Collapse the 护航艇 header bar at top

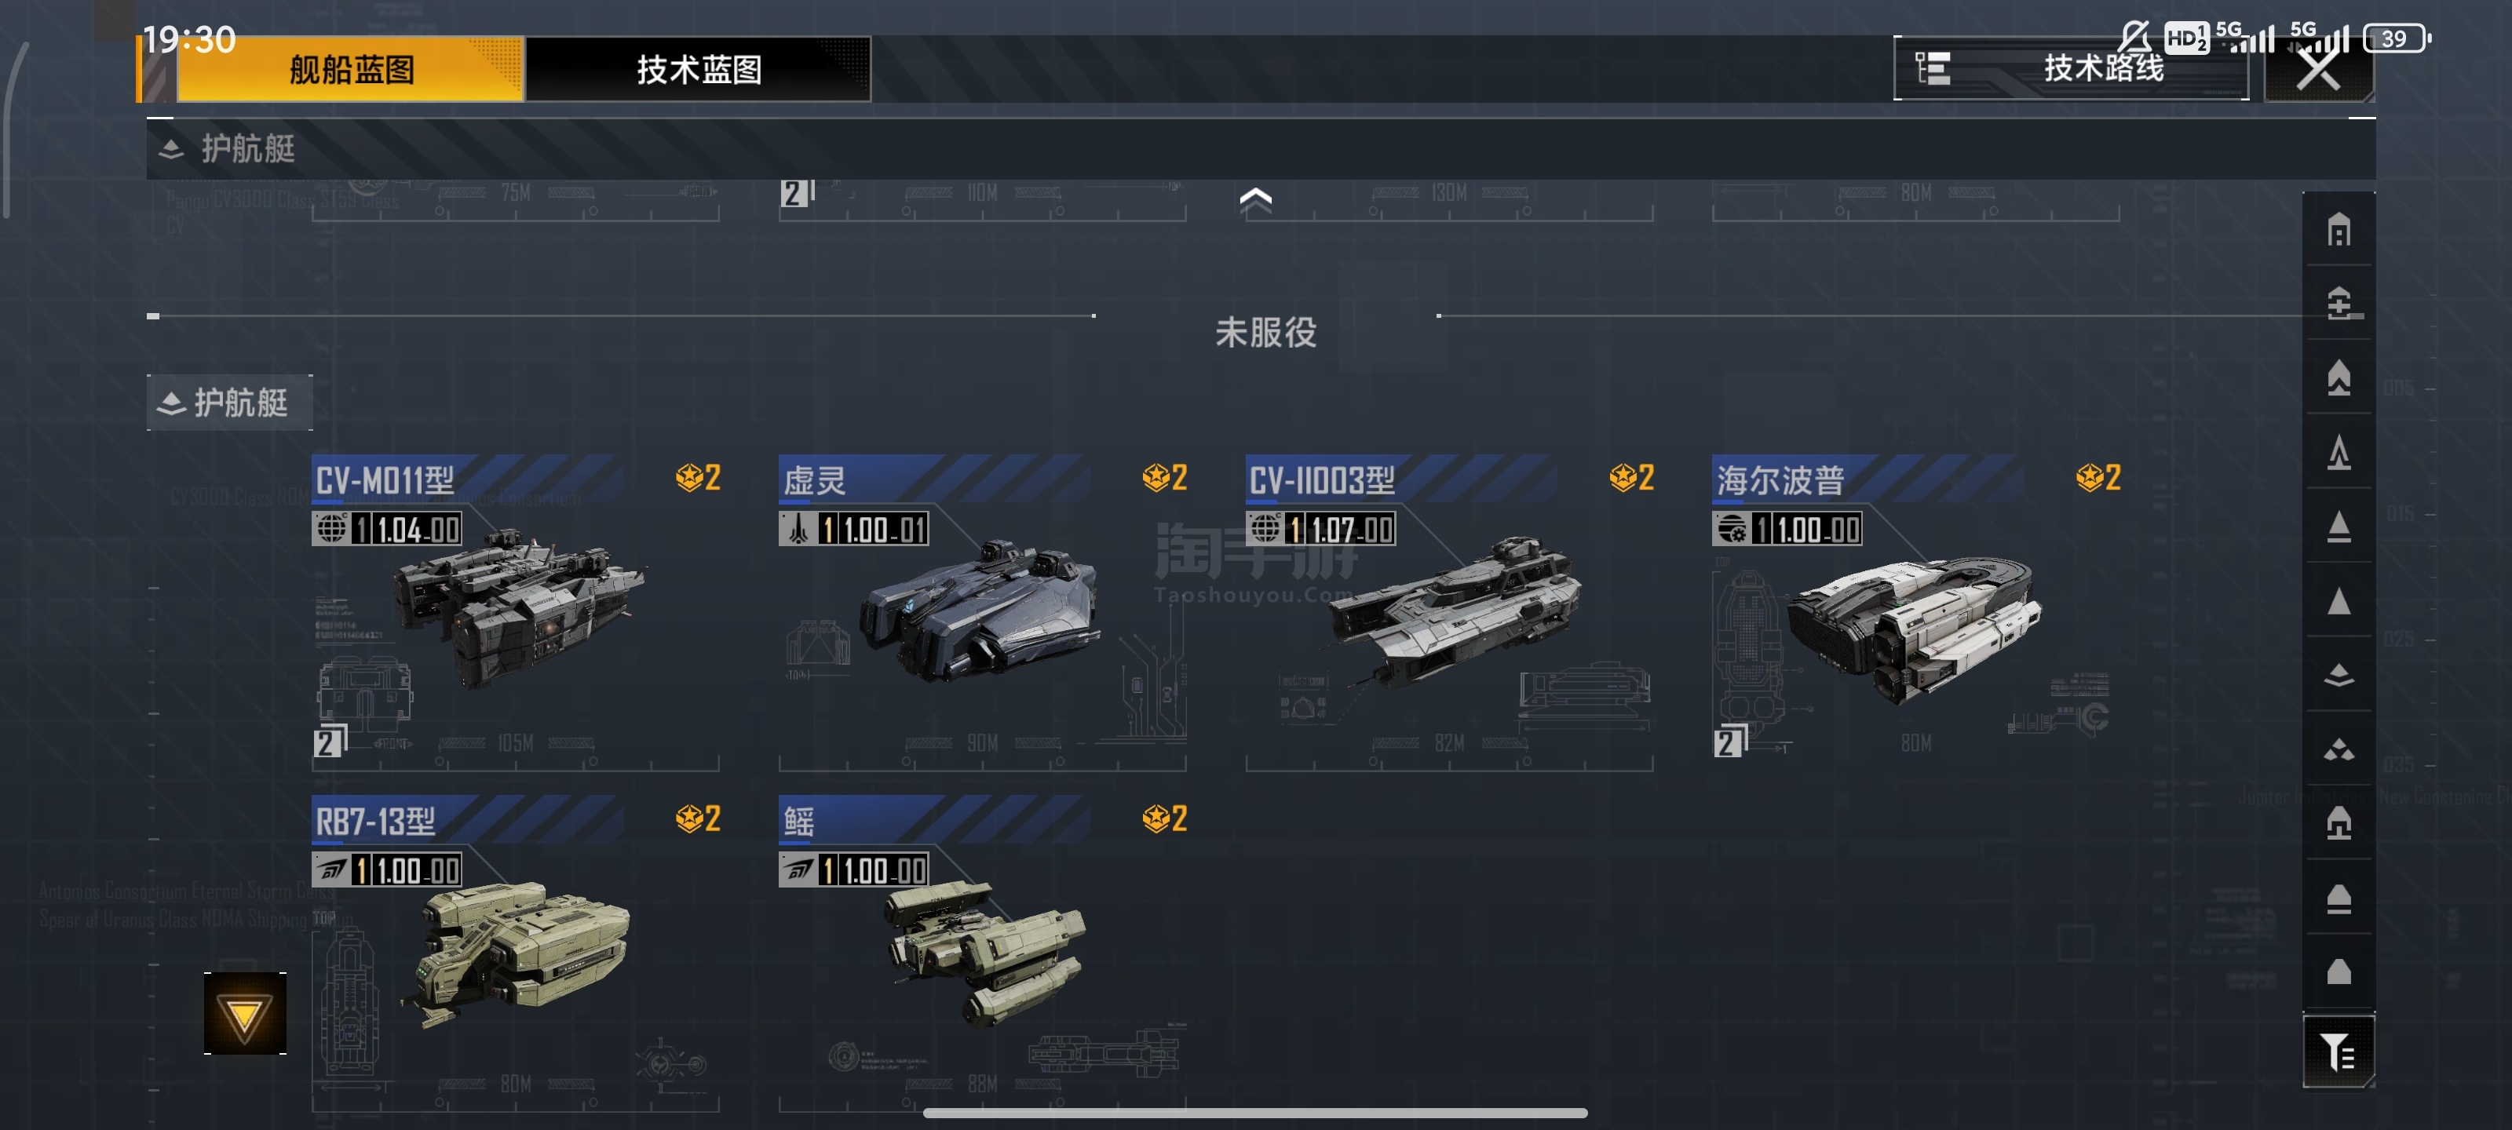coord(1260,149)
